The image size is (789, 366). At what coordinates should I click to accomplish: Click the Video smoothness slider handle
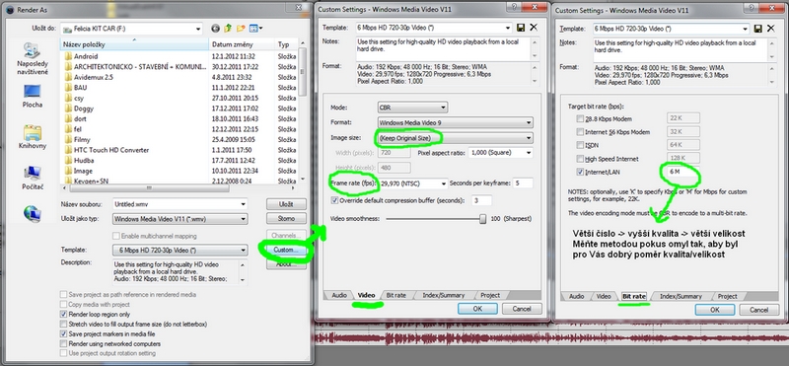[x=483, y=218]
